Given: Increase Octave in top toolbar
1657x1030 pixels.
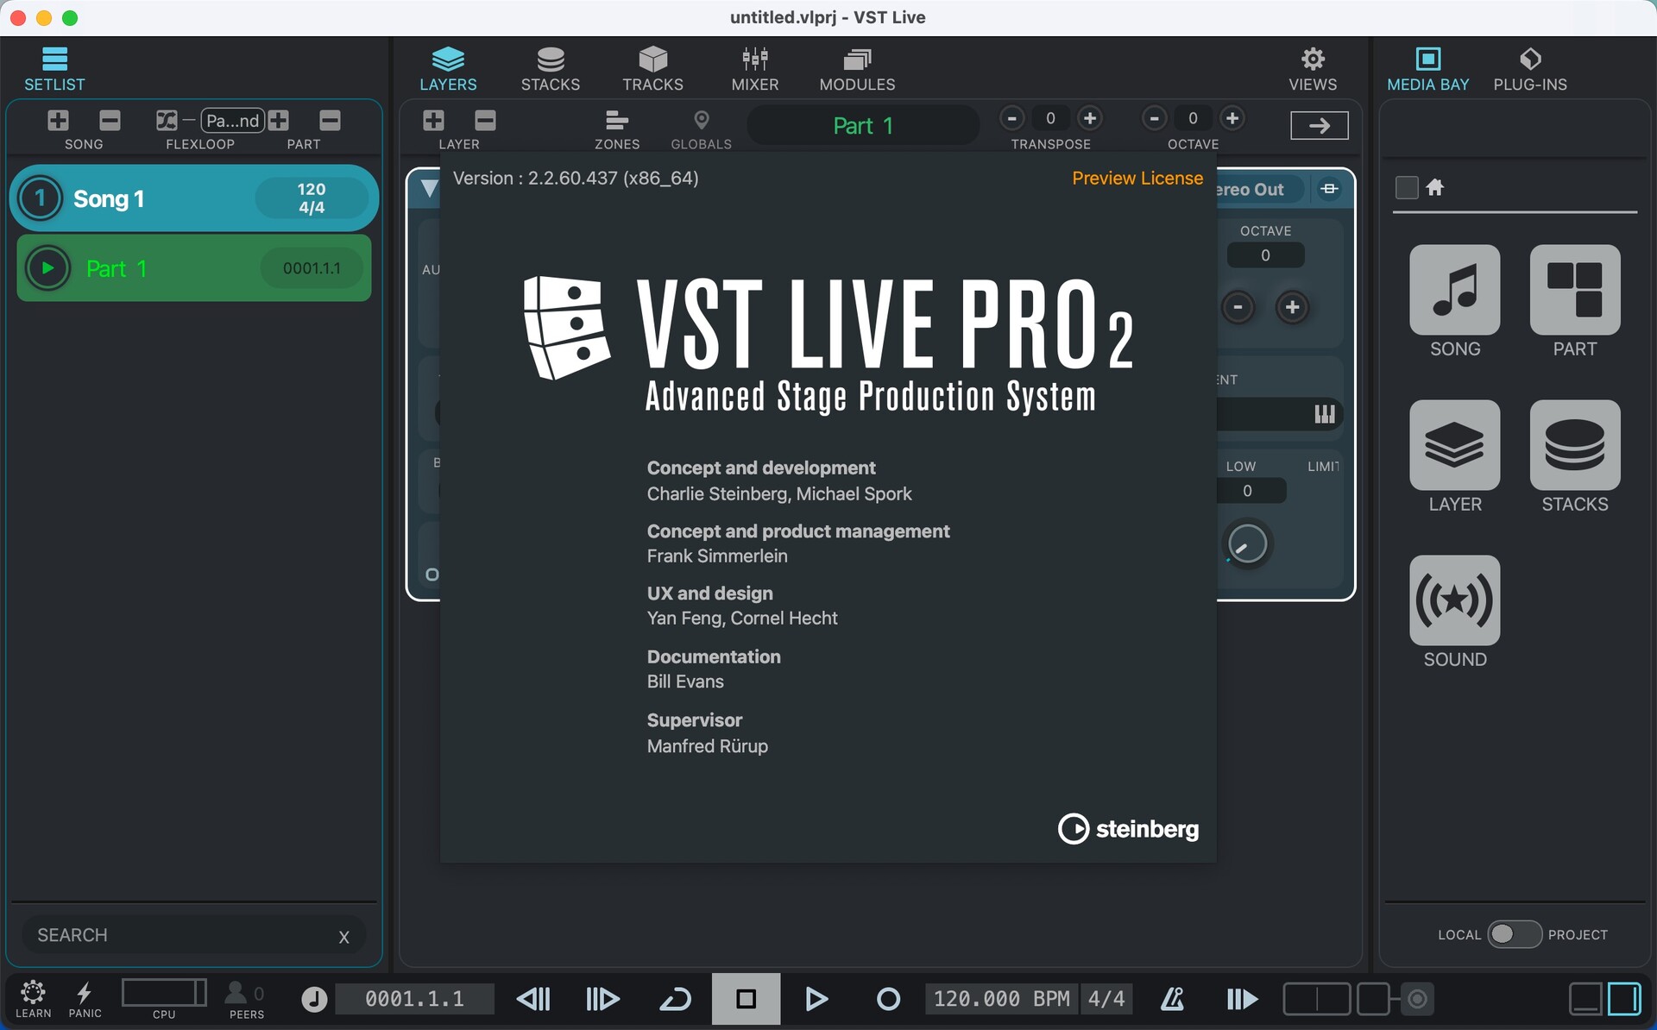Looking at the screenshot, I should click(1232, 118).
